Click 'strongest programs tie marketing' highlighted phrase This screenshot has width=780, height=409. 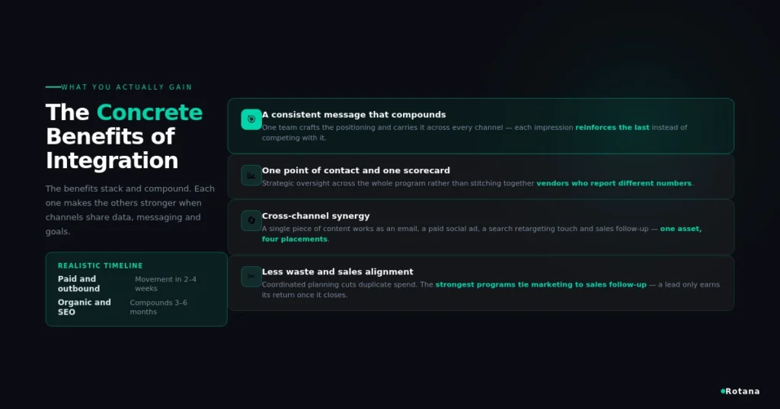[x=541, y=284]
